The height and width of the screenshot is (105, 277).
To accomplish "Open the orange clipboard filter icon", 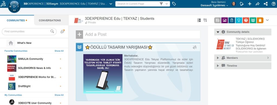I will pyautogui.click(x=260, y=20).
